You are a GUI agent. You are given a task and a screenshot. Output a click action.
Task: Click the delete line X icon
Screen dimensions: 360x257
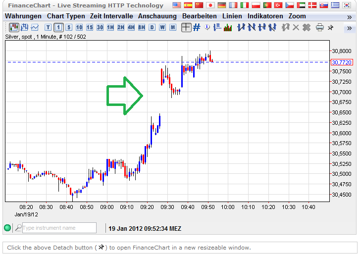click(x=296, y=28)
